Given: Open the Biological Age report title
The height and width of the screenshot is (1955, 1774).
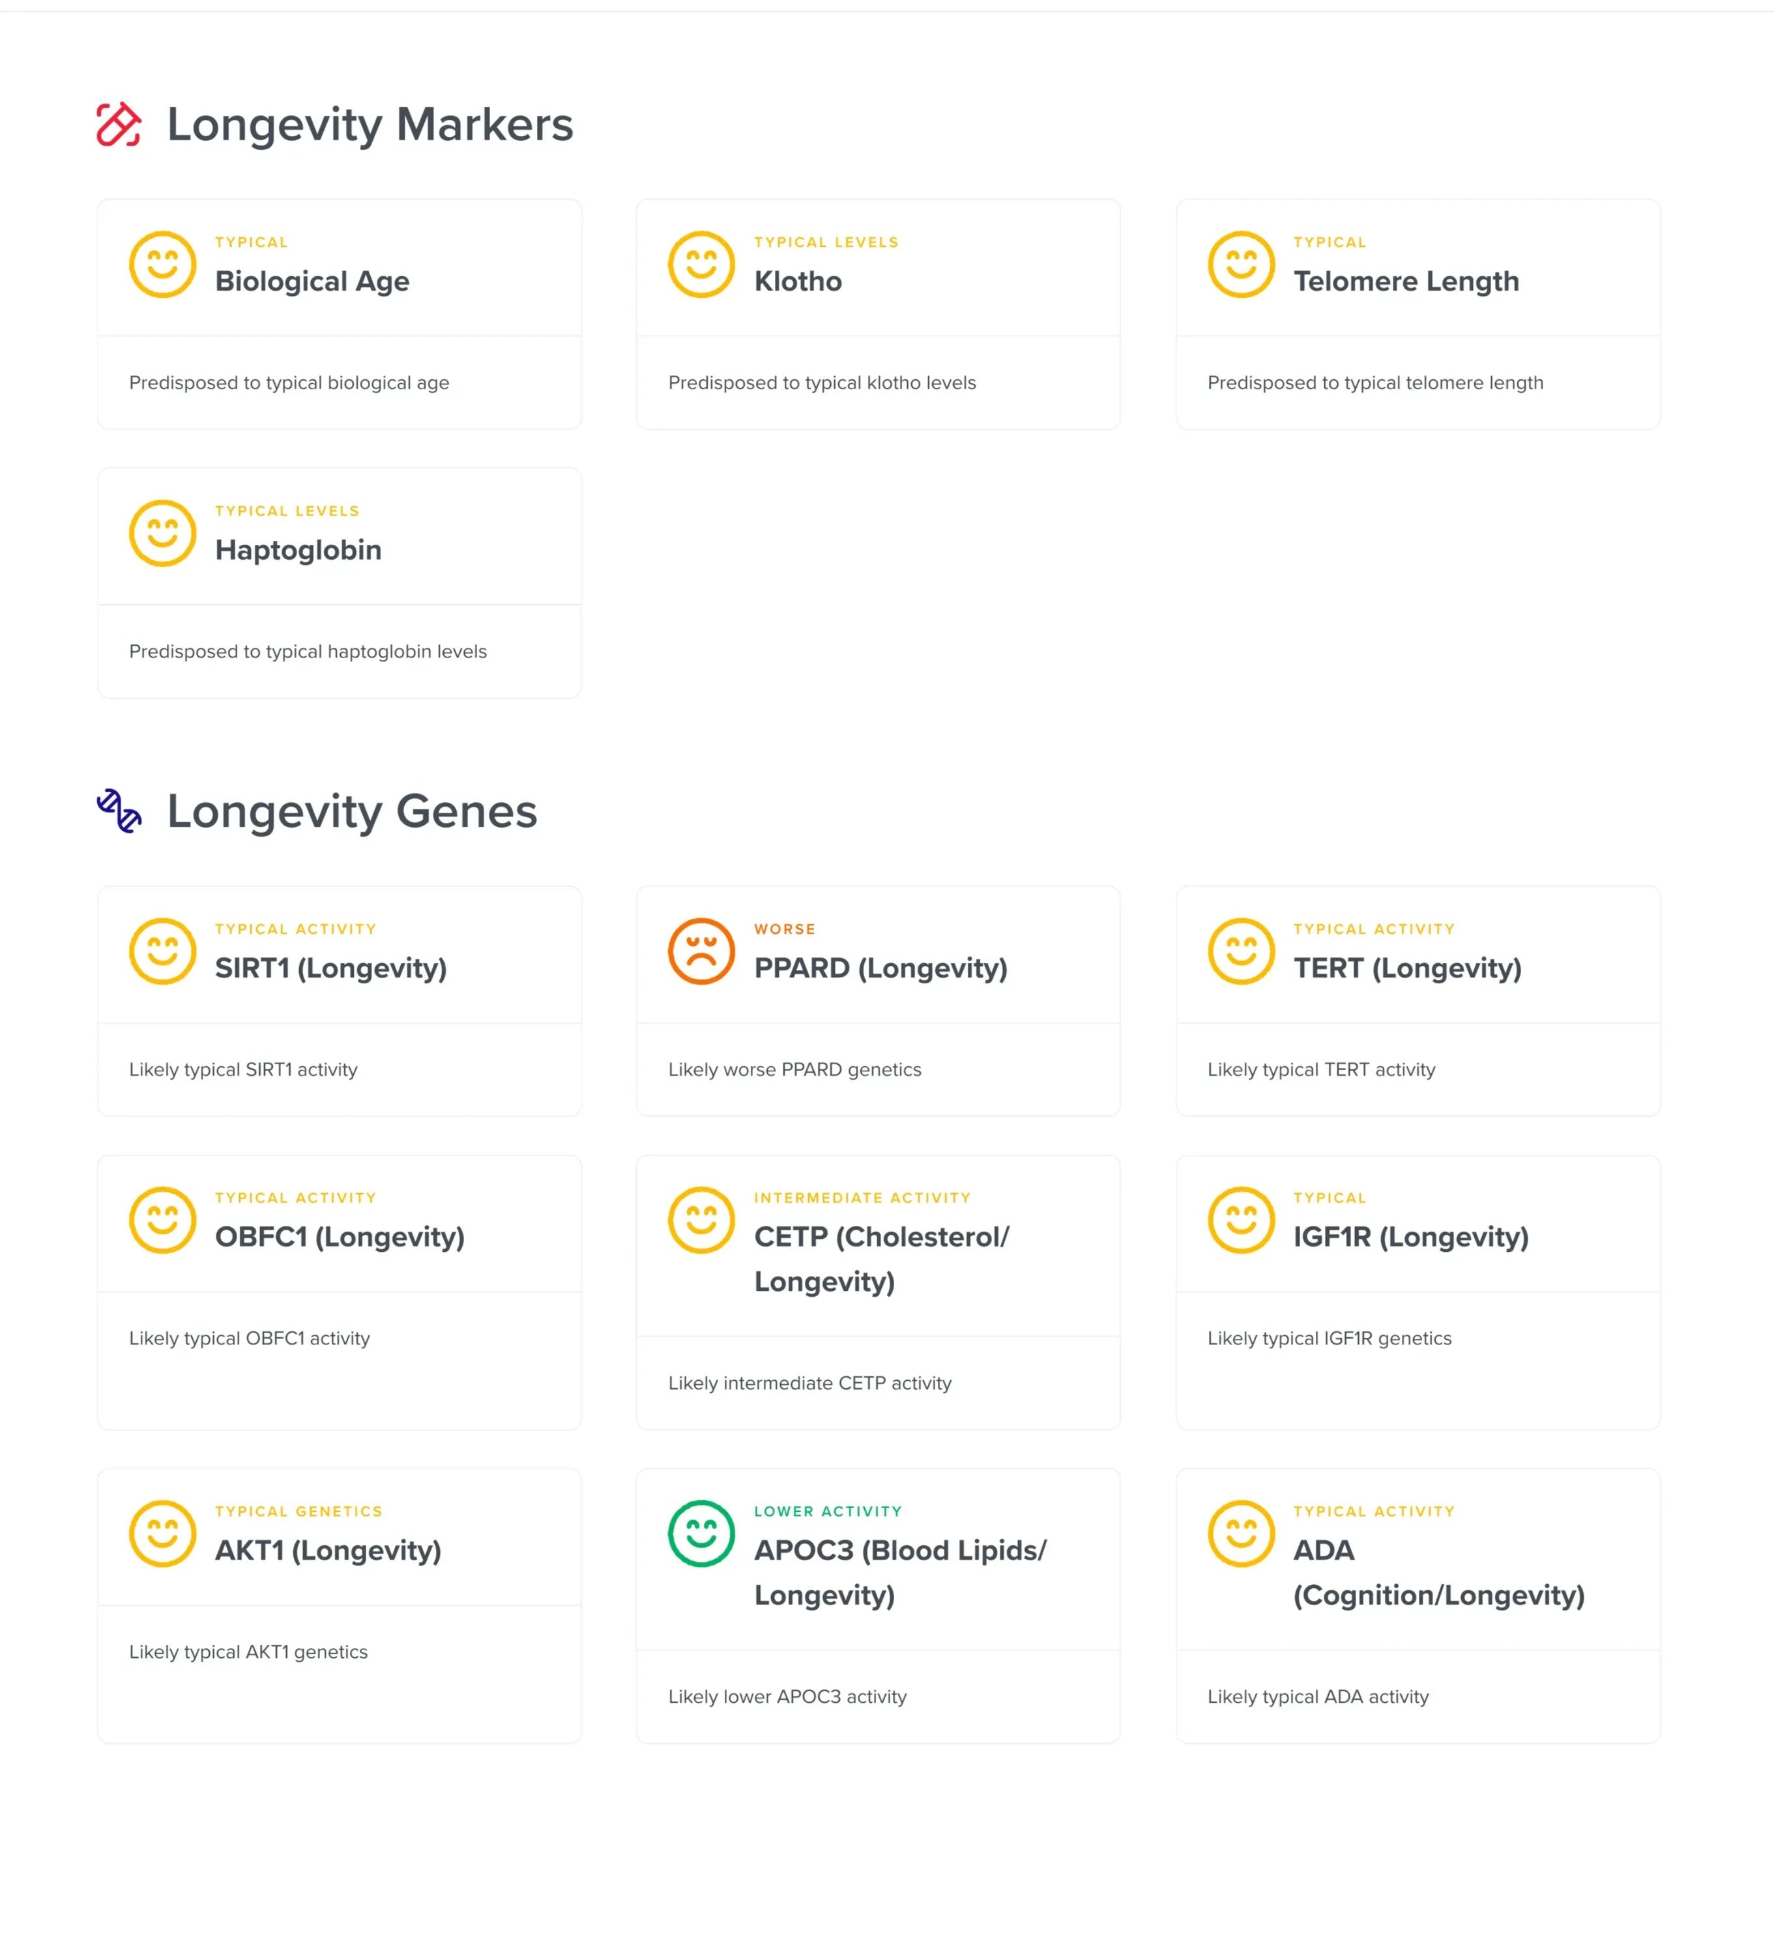Looking at the screenshot, I should [312, 282].
